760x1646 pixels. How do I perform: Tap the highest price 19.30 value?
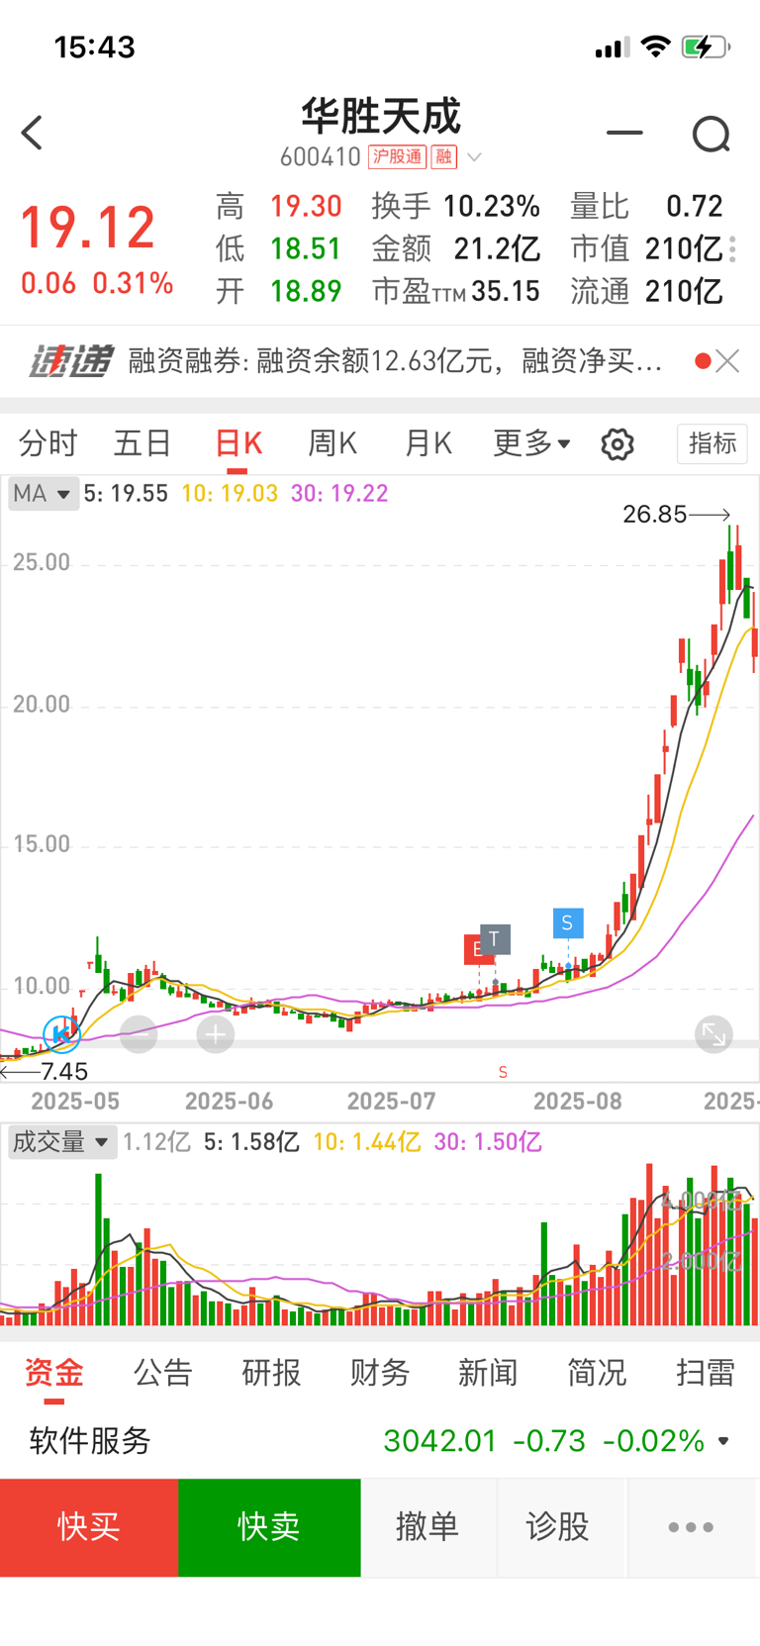tap(306, 206)
